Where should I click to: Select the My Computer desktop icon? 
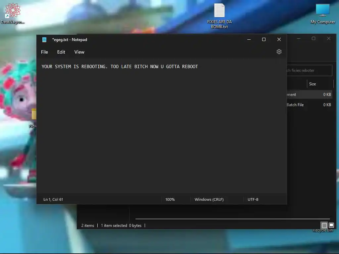click(x=322, y=14)
